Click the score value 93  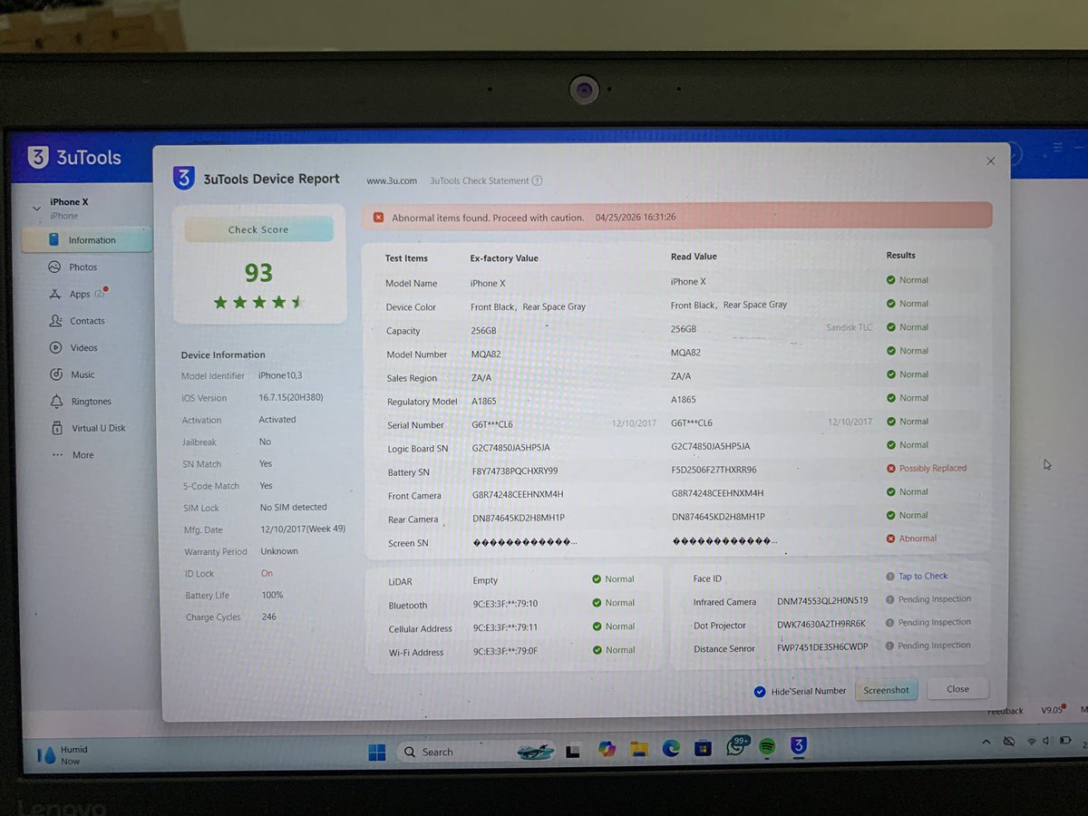tap(258, 273)
